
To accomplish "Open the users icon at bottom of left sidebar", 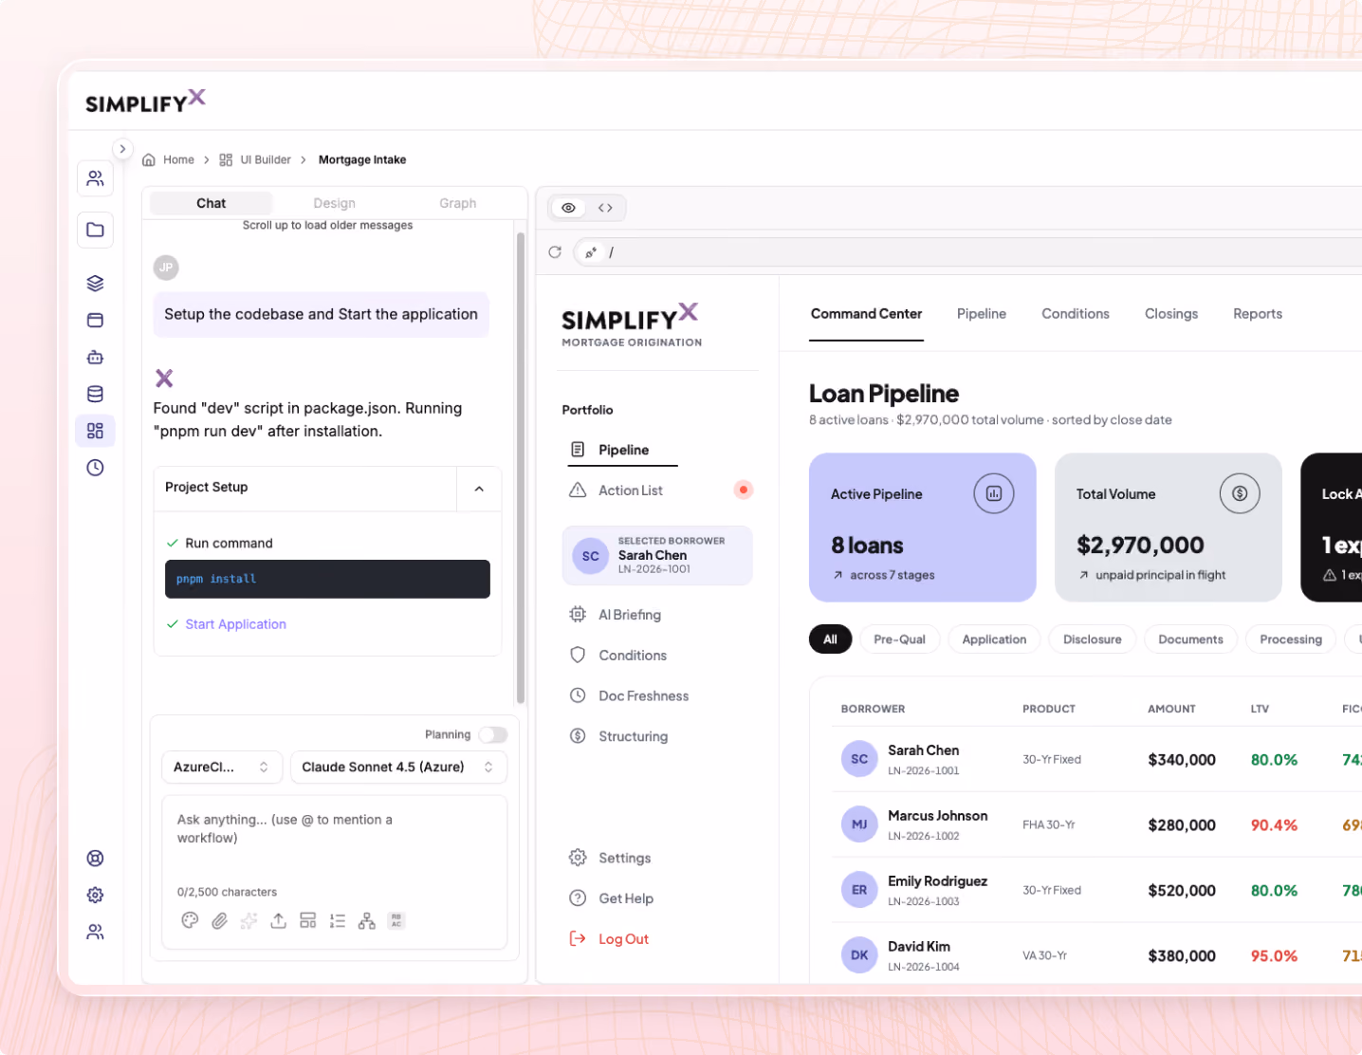I will point(95,933).
